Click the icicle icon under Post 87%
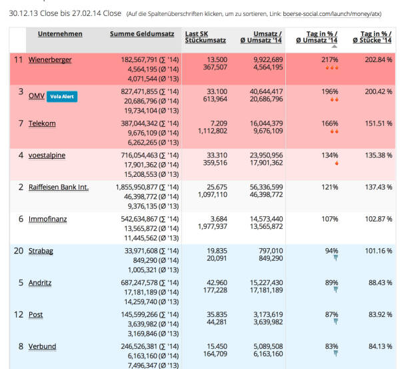This screenshot has width=400, height=369. pyautogui.click(x=336, y=322)
